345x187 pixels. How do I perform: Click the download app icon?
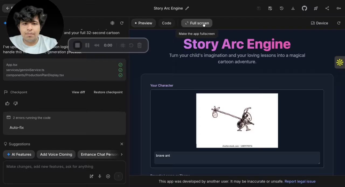pos(293,8)
